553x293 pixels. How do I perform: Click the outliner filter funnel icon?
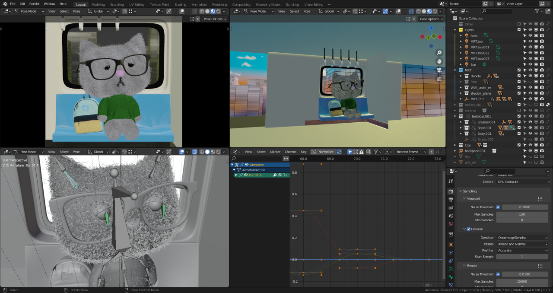(537, 11)
